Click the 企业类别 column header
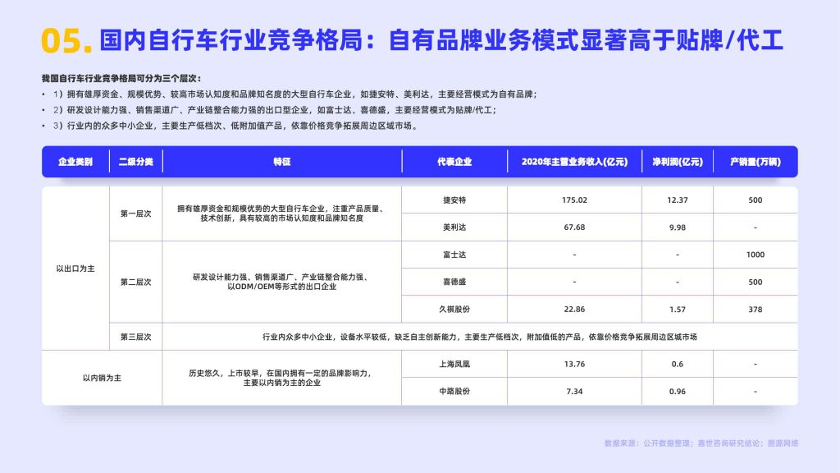 (x=75, y=162)
